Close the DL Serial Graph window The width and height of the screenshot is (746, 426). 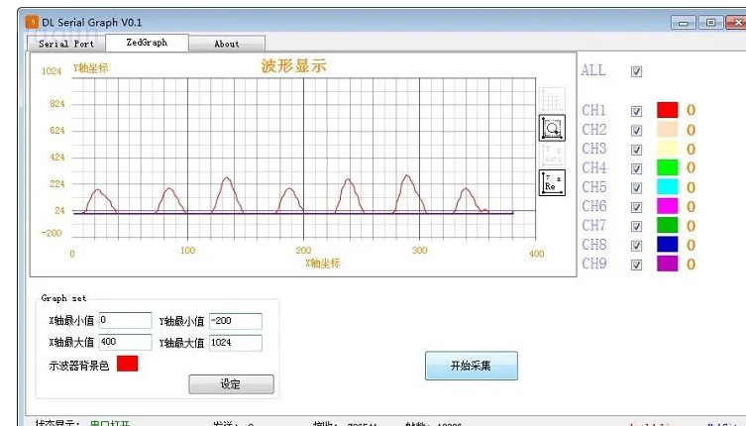736,23
